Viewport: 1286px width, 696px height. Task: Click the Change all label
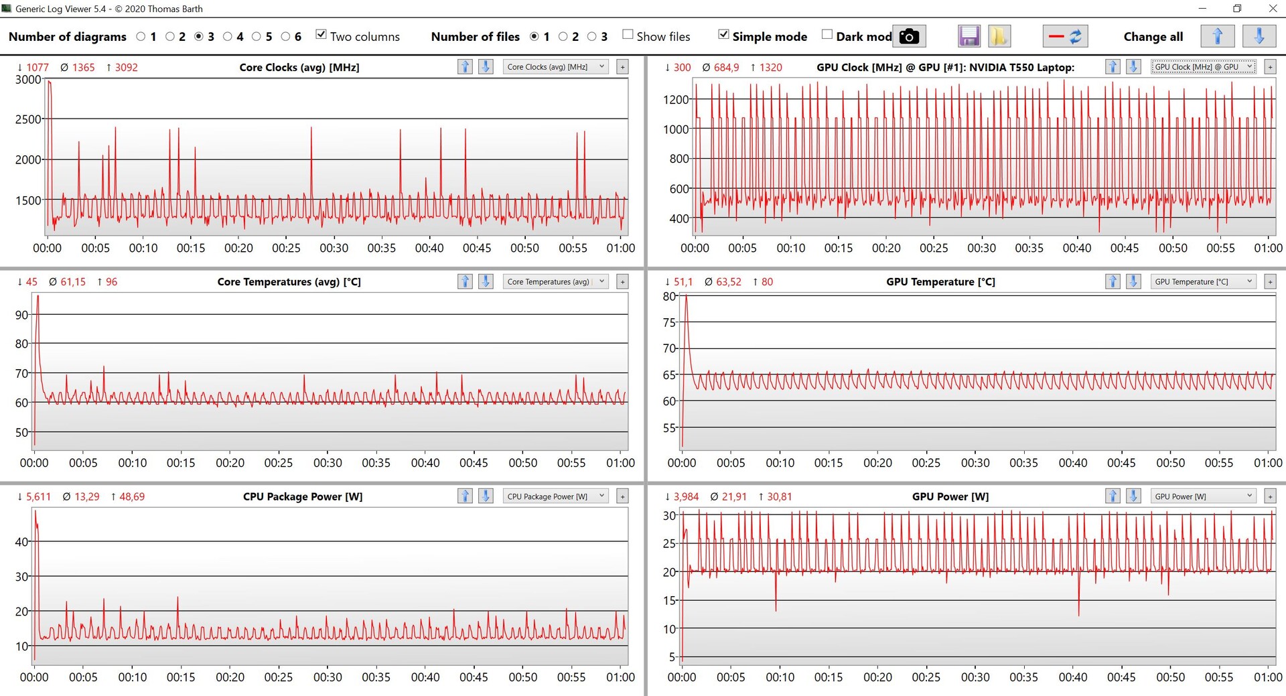1153,37
